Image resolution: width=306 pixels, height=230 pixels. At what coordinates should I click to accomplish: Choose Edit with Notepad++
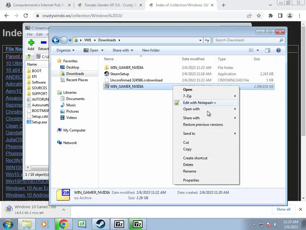206,102
